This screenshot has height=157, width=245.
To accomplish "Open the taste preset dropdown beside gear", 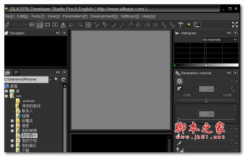I will (210, 81).
